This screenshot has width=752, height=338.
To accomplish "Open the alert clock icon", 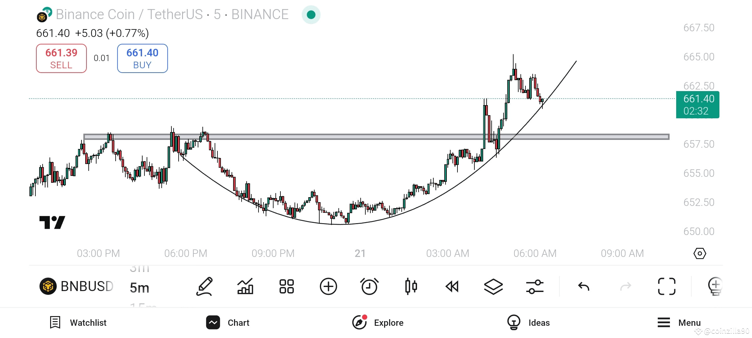I will coord(369,286).
